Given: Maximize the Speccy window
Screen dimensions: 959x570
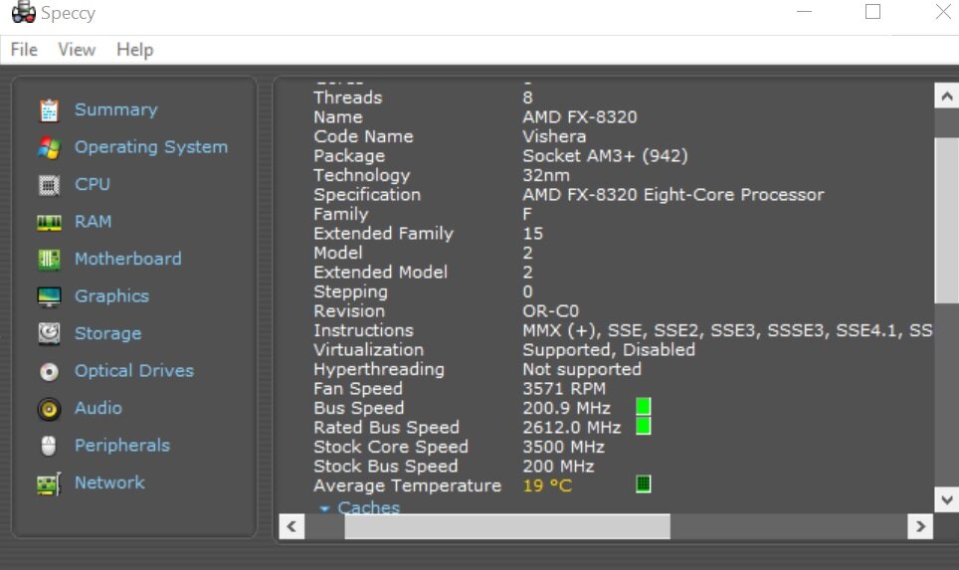Looking at the screenshot, I should pyautogui.click(x=872, y=12).
